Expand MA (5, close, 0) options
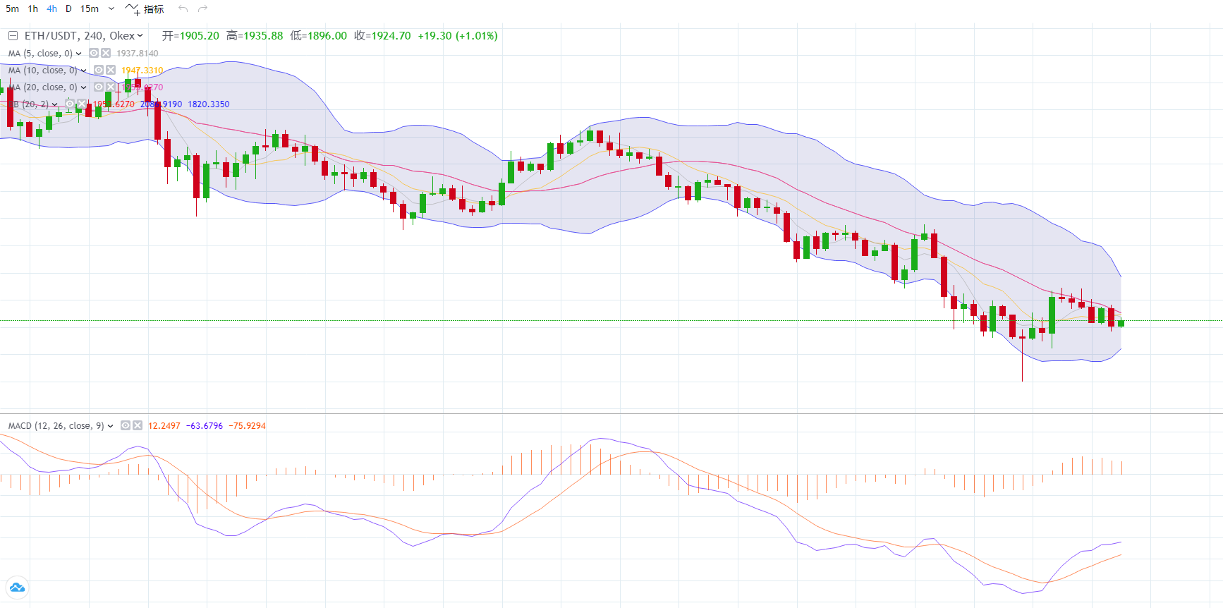1223x608 pixels. (79, 54)
